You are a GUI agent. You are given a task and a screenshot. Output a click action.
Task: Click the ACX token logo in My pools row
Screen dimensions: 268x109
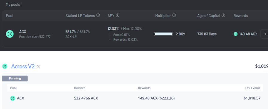coord(10,34)
